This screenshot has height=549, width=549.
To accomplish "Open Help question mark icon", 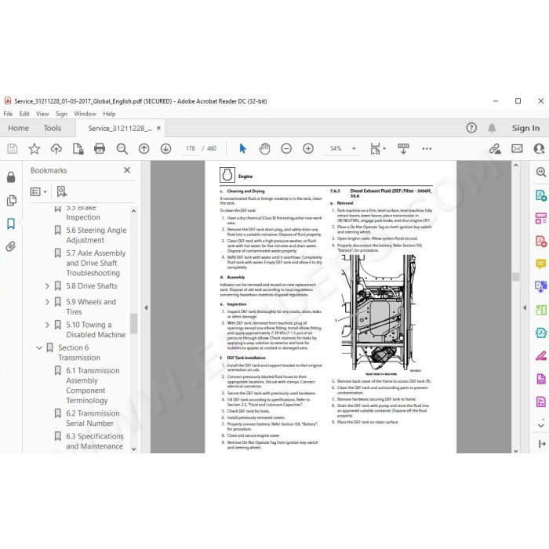I will point(471,128).
